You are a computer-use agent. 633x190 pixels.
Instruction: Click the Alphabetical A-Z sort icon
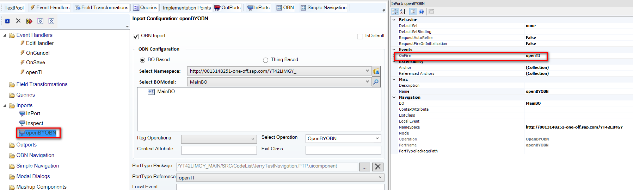point(402,12)
